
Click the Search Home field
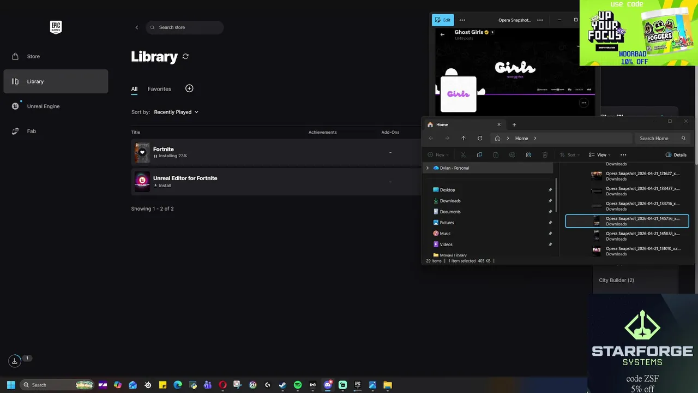coord(663,139)
